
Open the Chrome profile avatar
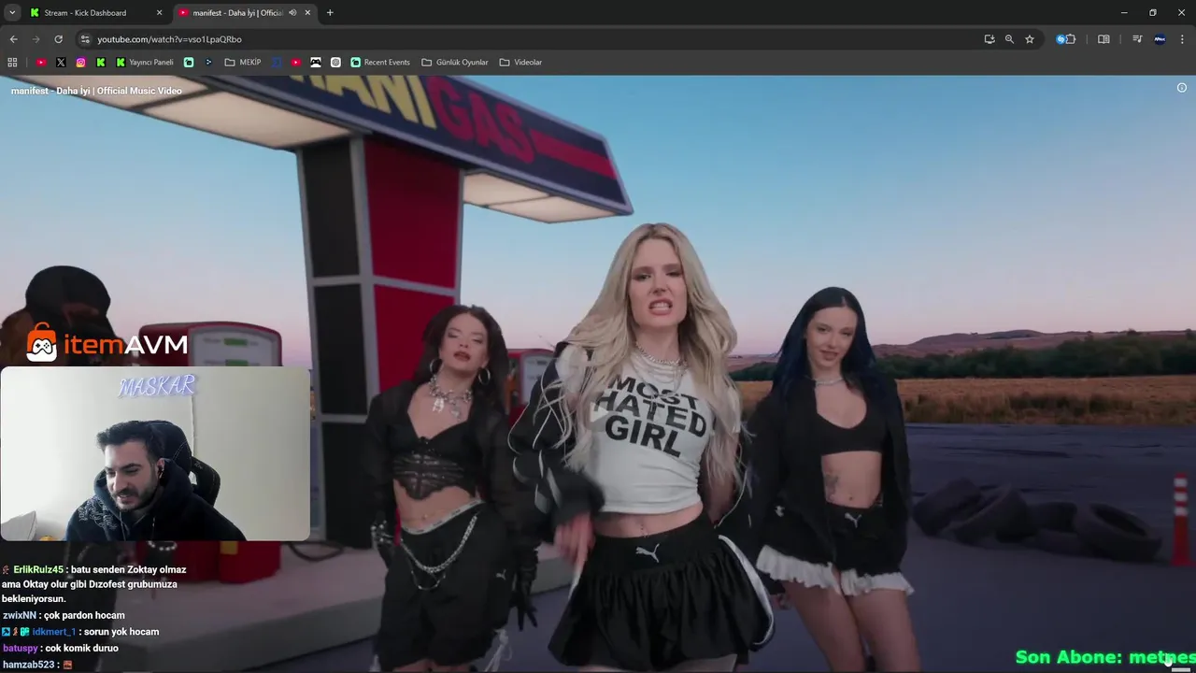[x=1160, y=39]
